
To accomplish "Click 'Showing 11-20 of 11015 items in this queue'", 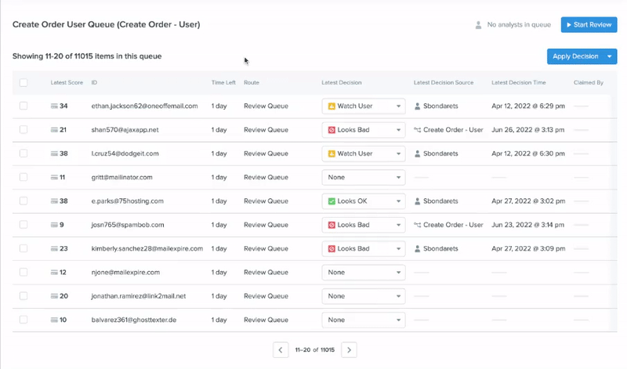I will 87,56.
